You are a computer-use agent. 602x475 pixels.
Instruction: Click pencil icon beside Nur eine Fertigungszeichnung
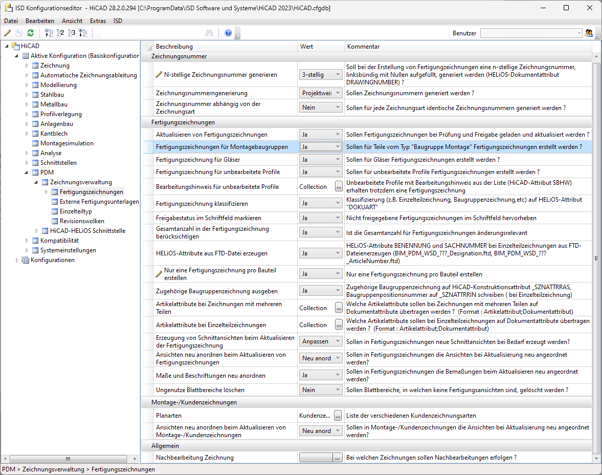(159, 274)
